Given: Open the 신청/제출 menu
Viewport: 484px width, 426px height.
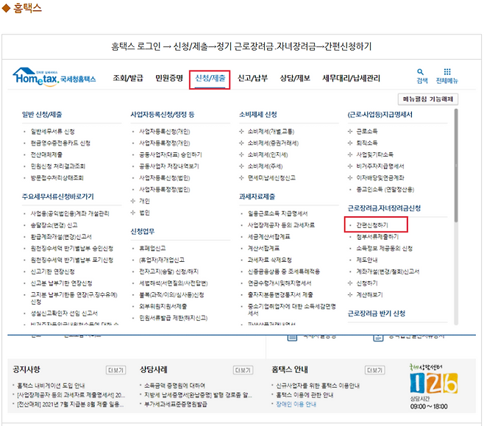Looking at the screenshot, I should 210,78.
